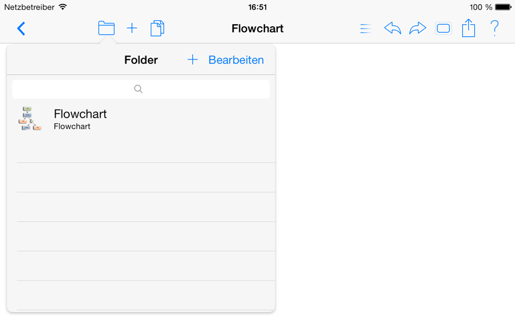Focus the search field in Folder popover

point(141,89)
